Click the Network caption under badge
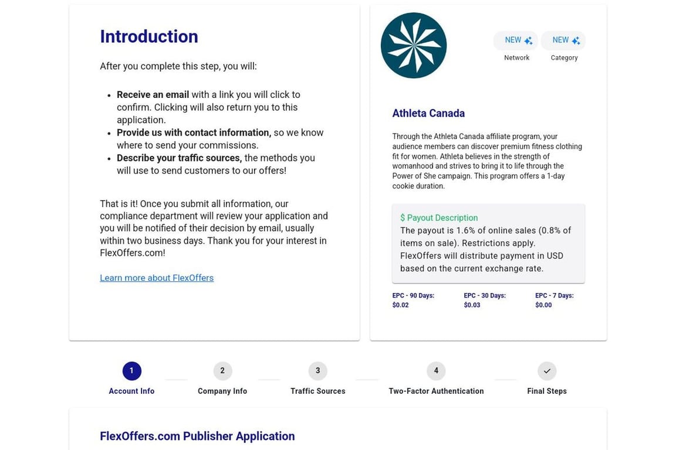 [516, 57]
